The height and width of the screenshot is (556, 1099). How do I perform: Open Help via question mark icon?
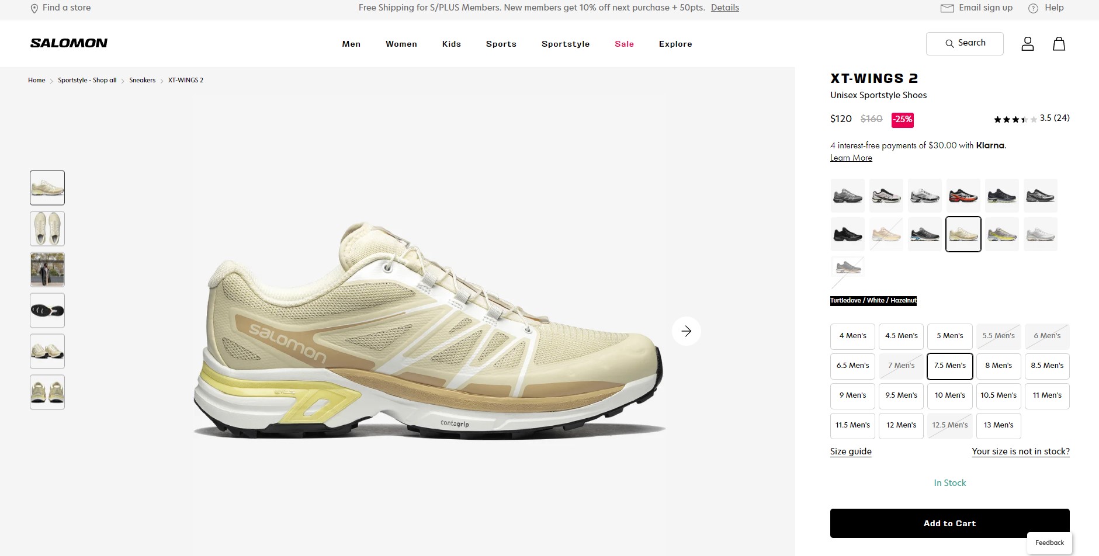1033,8
